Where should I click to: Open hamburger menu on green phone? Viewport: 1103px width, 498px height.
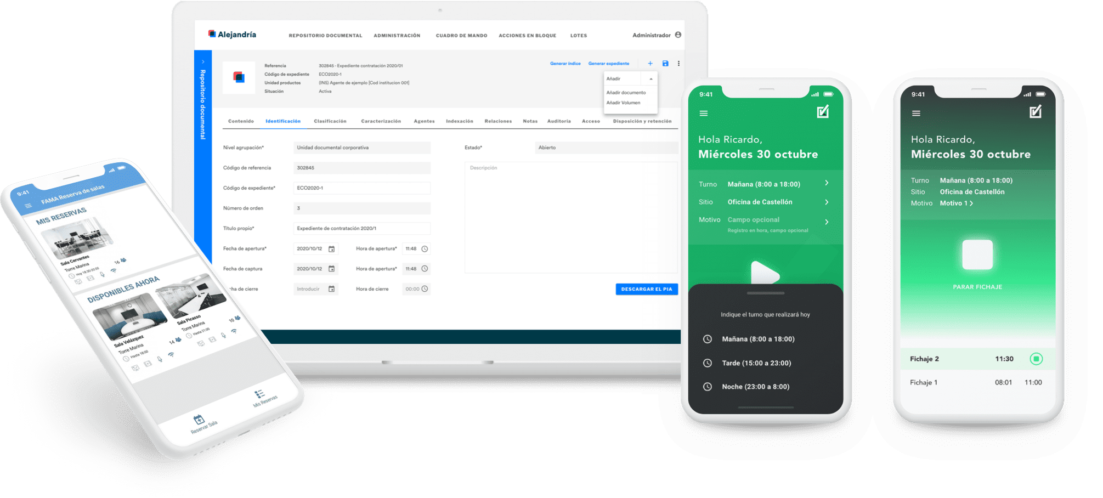[704, 114]
